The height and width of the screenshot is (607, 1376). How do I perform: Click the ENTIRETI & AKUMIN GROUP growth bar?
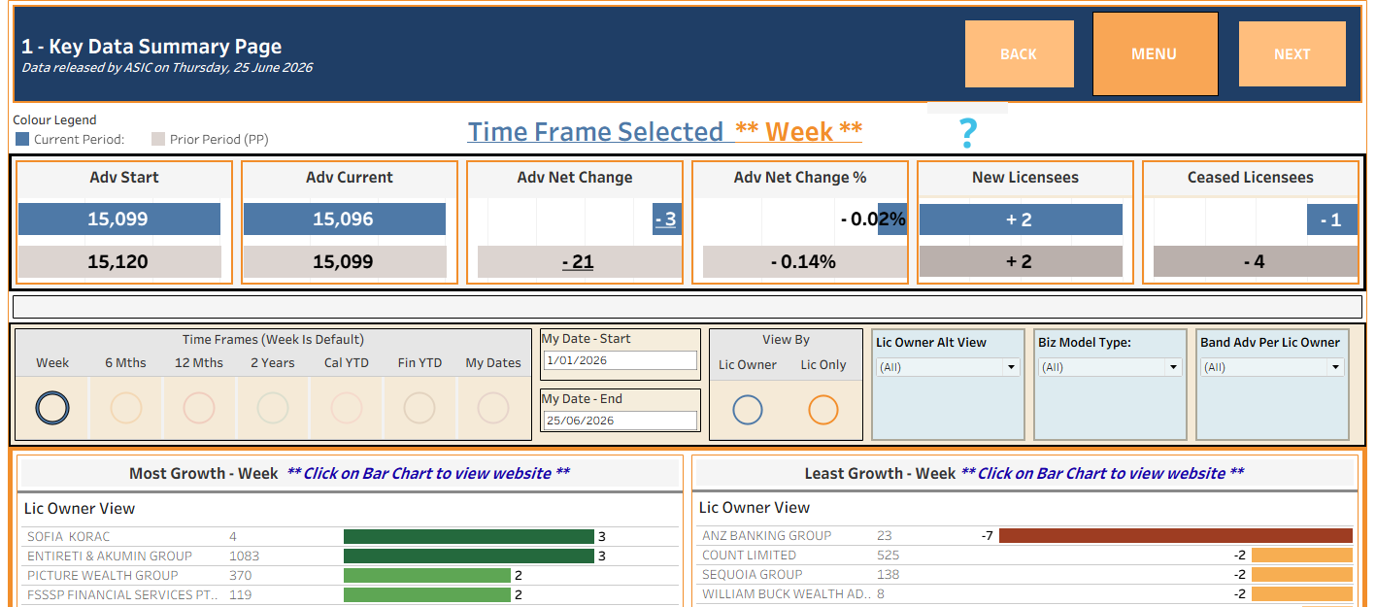(469, 556)
